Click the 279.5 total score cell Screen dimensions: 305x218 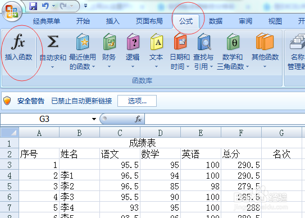pyautogui.click(x=241, y=186)
